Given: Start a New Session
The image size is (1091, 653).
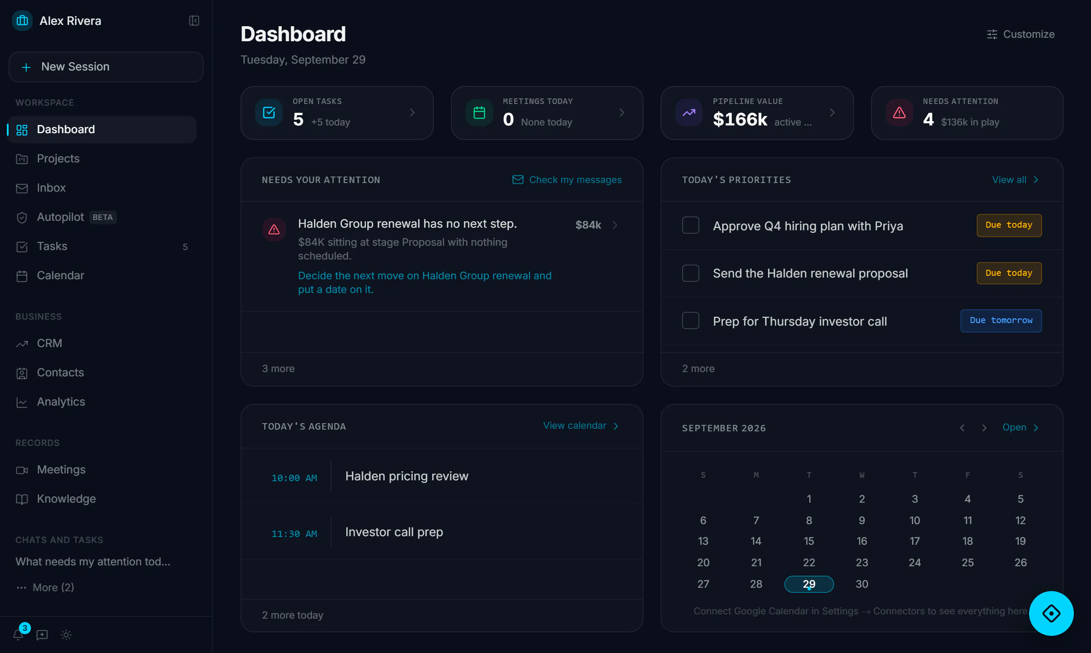Looking at the screenshot, I should tap(106, 67).
